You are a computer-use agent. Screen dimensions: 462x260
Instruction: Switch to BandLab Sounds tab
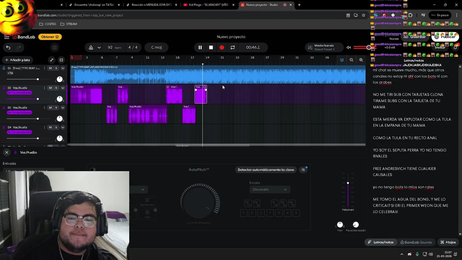tap(416, 242)
